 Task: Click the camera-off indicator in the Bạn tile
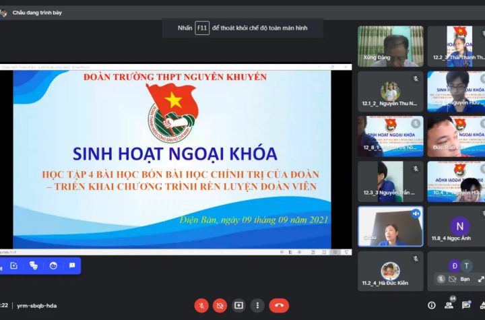[x=452, y=279]
